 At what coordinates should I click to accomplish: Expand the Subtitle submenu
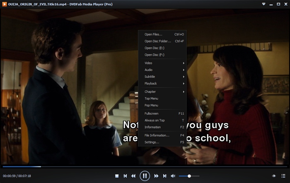pos(162,77)
